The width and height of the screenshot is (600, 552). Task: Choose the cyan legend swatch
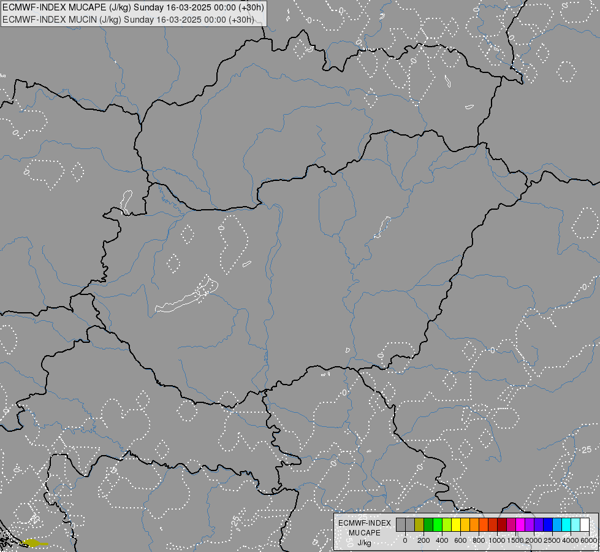pyautogui.click(x=567, y=524)
